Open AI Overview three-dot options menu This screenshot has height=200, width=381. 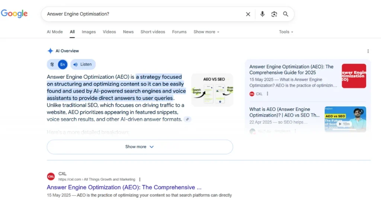pyautogui.click(x=368, y=51)
